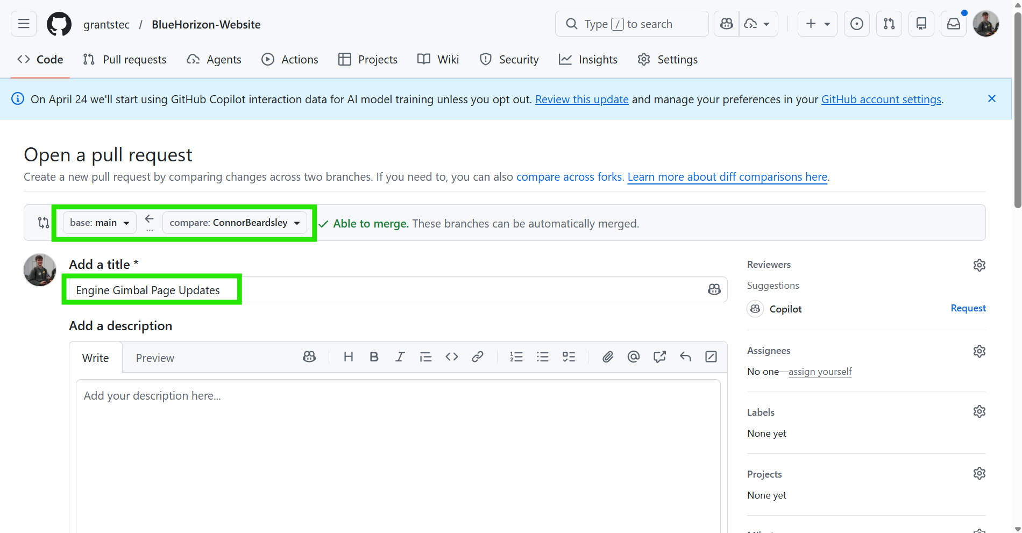Switch to the Preview tab
This screenshot has height=533, width=1022.
coord(155,358)
